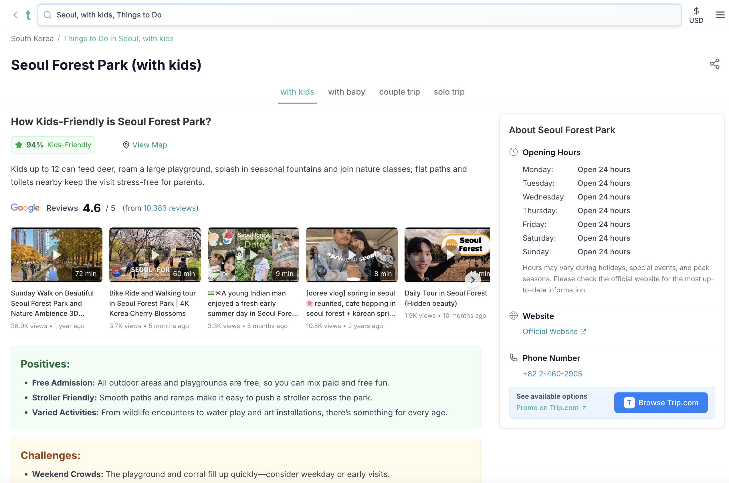Click the globe icon beside Website
Screen dimensions: 729x483
pos(514,316)
